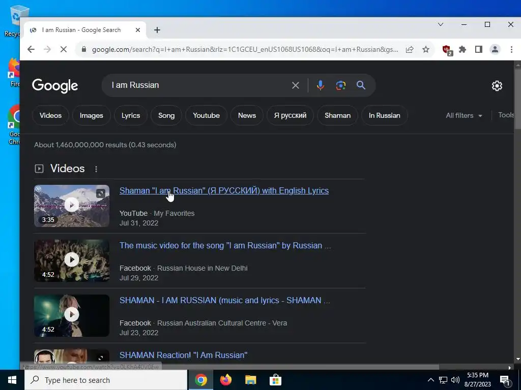Close the I am Russian tab
521x390 pixels.
[138, 30]
